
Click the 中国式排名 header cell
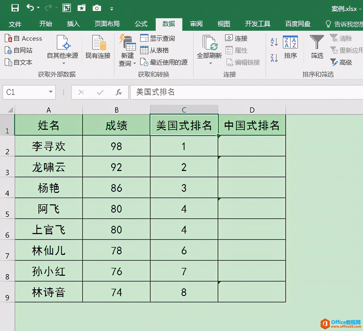click(252, 125)
